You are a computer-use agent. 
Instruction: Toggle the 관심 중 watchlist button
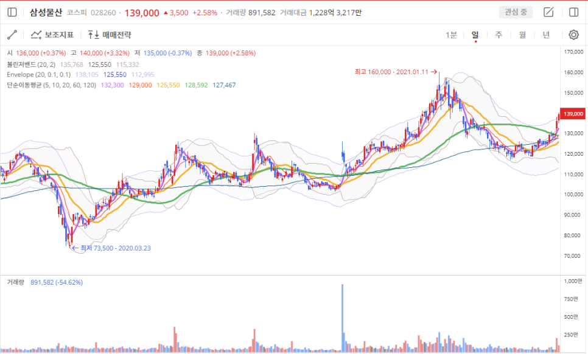(x=516, y=12)
